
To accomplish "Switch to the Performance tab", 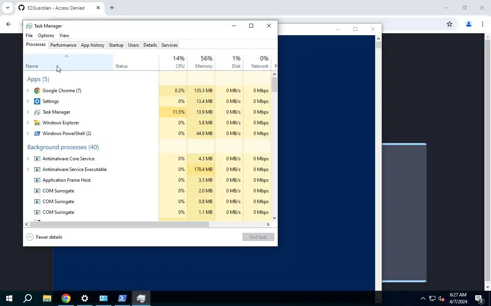I will pyautogui.click(x=63, y=45).
